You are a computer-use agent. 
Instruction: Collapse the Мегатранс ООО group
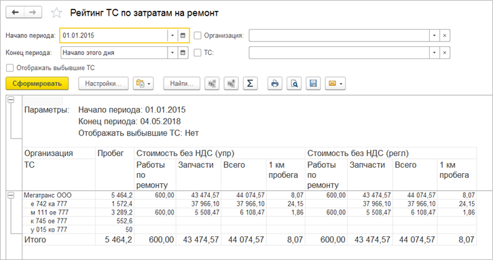[11, 196]
